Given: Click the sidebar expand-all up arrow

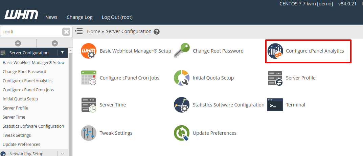Looking at the screenshot, I should point(18,43).
